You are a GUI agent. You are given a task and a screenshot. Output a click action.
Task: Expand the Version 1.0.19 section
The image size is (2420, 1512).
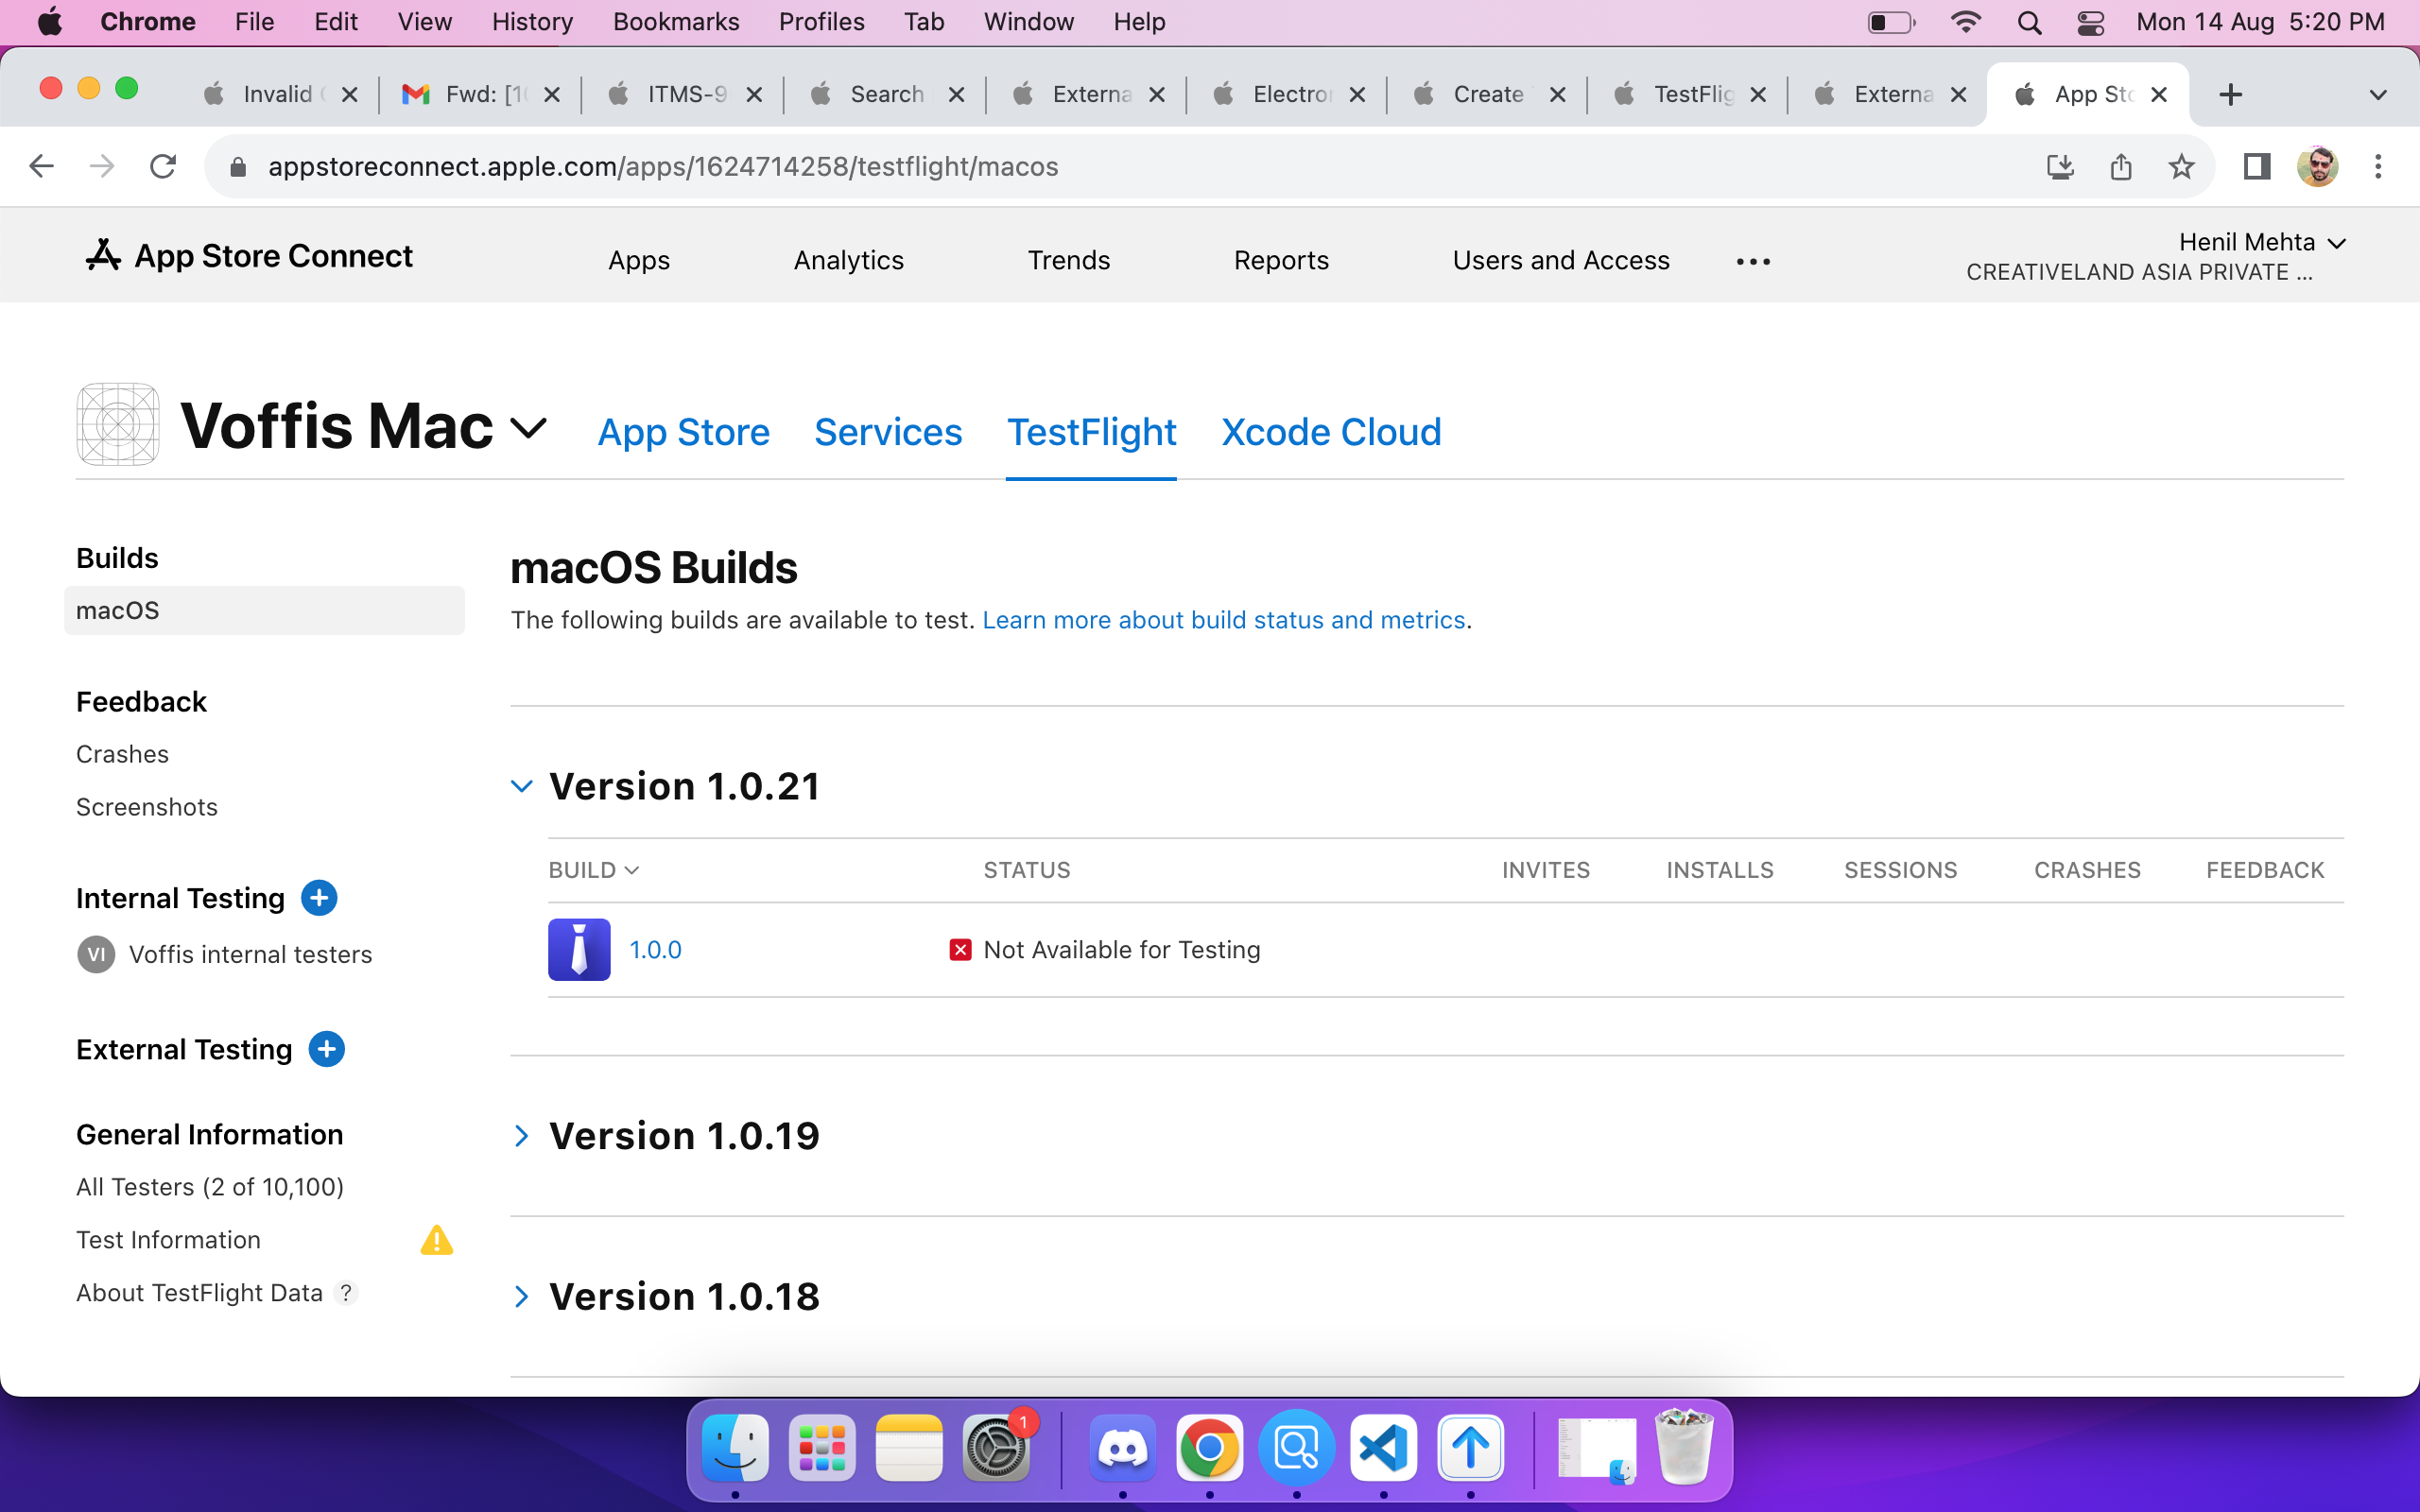[521, 1136]
